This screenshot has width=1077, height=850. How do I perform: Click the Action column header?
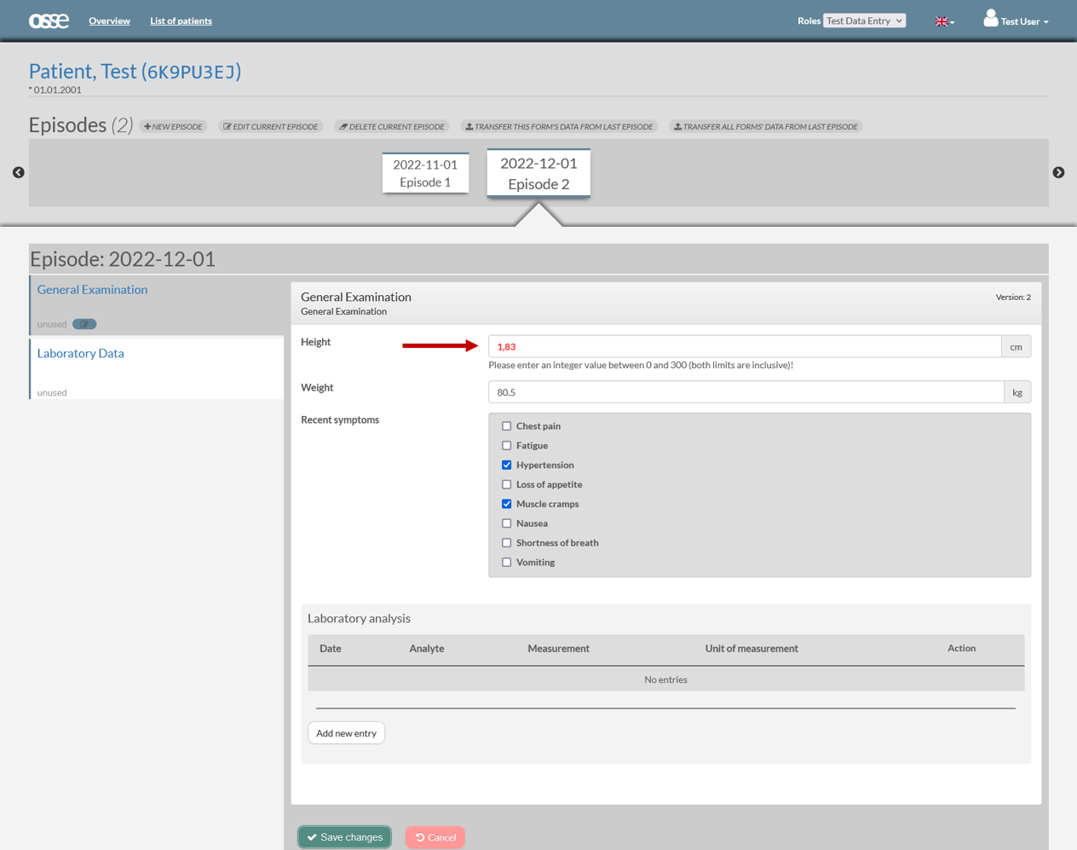(961, 649)
